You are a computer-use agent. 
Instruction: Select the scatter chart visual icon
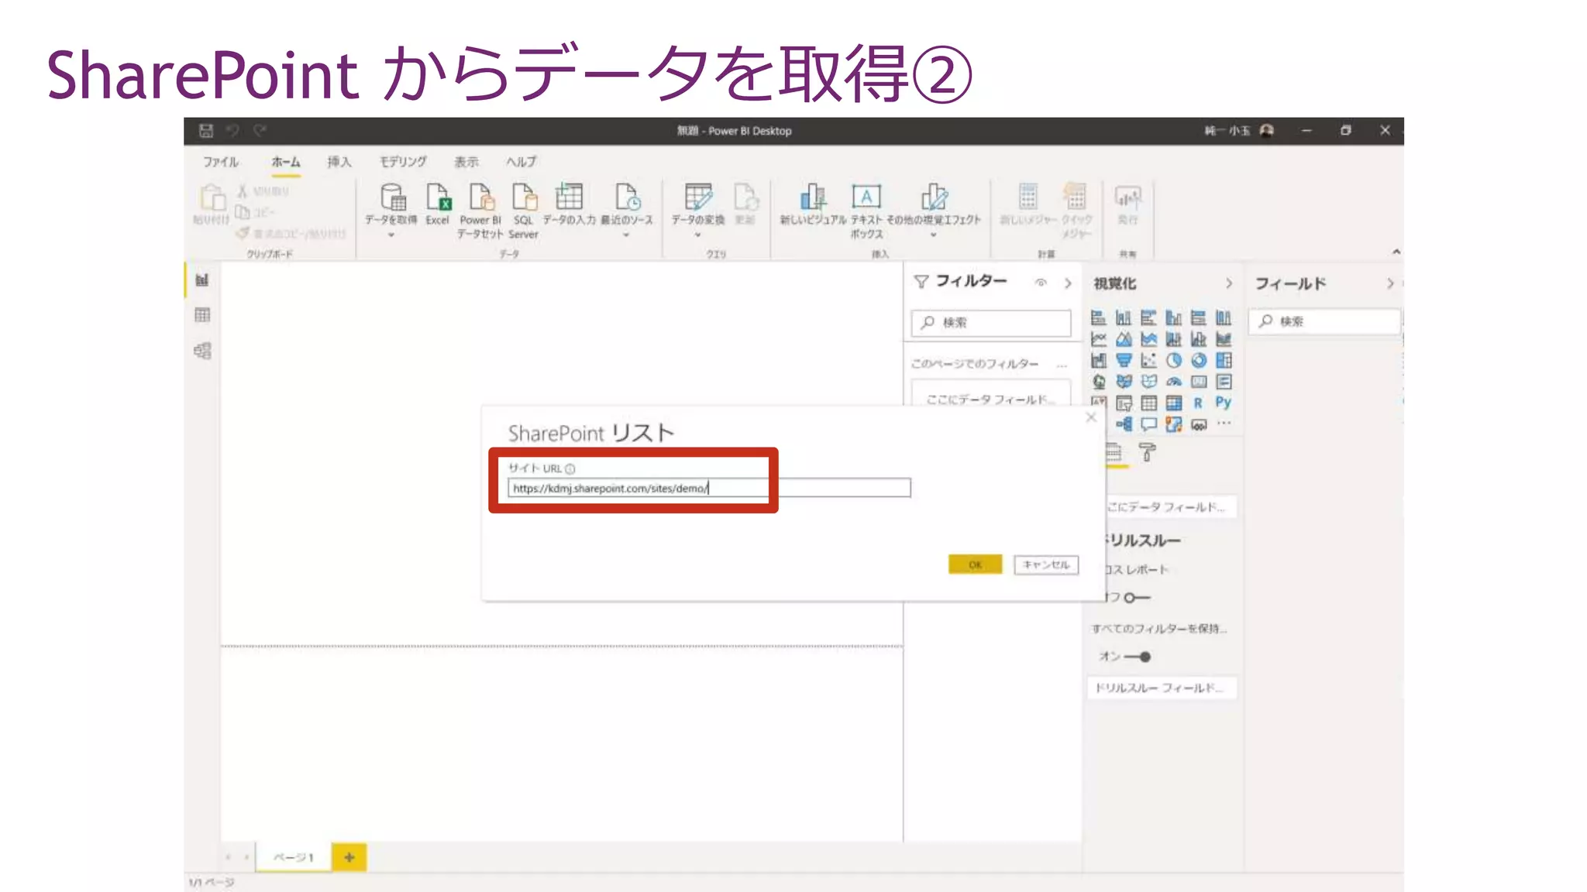(1148, 360)
